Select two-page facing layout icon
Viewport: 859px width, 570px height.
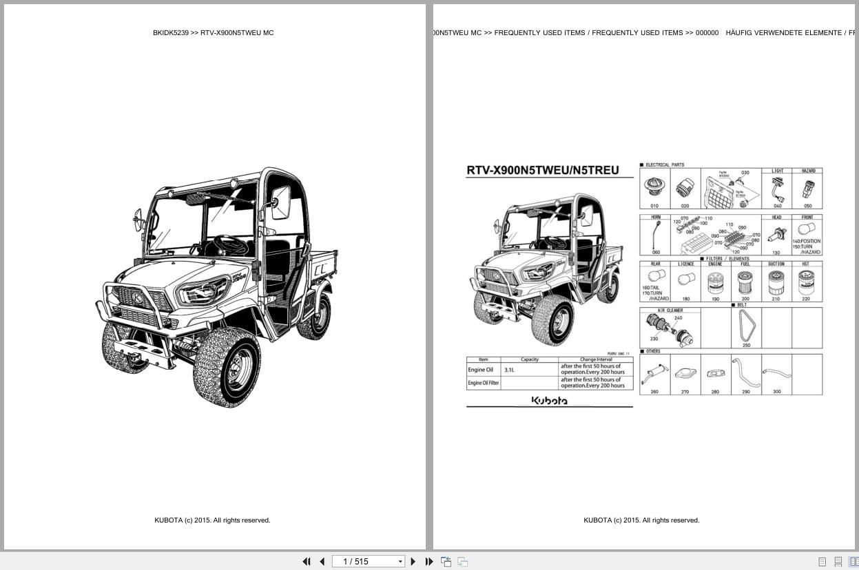(853, 562)
